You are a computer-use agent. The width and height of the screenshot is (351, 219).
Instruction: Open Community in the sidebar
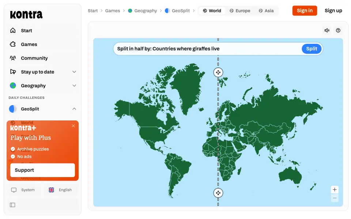(43, 58)
